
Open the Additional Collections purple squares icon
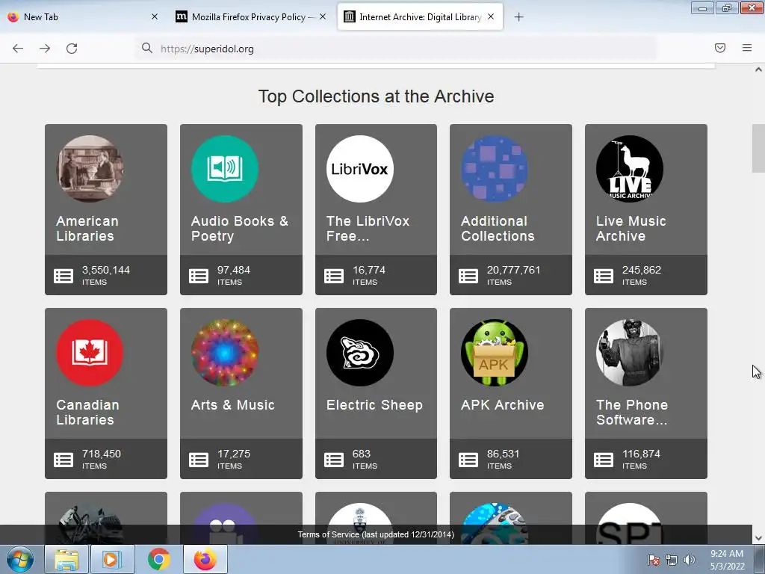(495, 169)
